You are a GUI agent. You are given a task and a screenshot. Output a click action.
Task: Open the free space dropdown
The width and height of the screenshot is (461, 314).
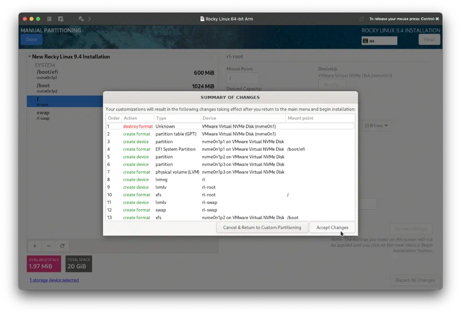point(377,126)
